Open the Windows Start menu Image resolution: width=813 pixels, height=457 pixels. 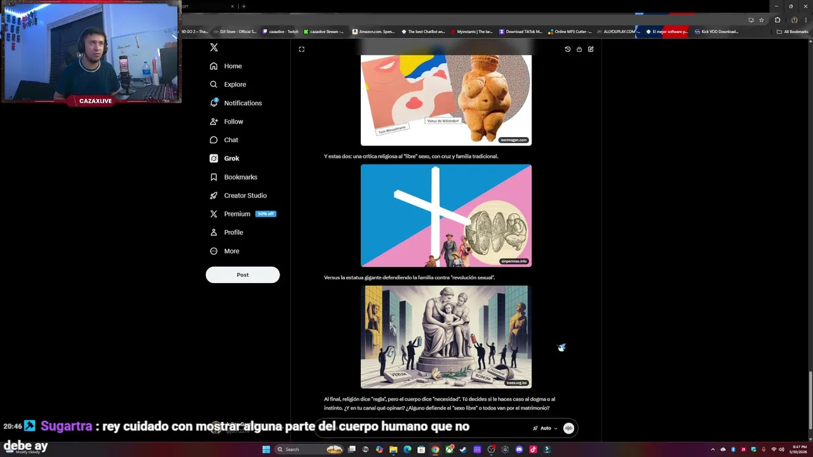pos(266,449)
